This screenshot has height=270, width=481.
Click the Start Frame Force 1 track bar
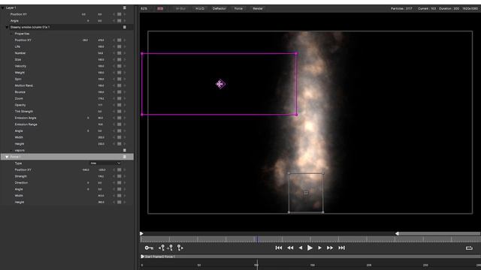(310, 256)
